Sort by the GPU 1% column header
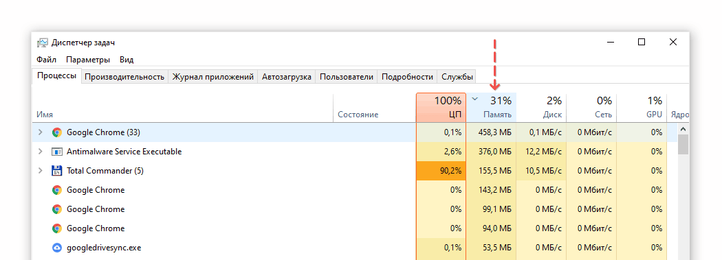Screen dimensions: 722x260 click(x=642, y=108)
